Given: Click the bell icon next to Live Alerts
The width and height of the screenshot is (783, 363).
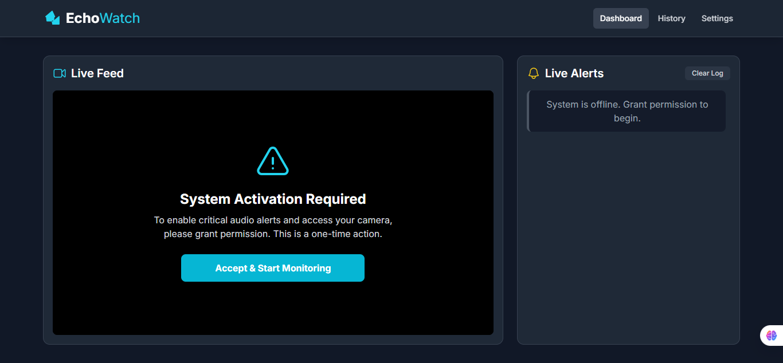Looking at the screenshot, I should (534, 73).
